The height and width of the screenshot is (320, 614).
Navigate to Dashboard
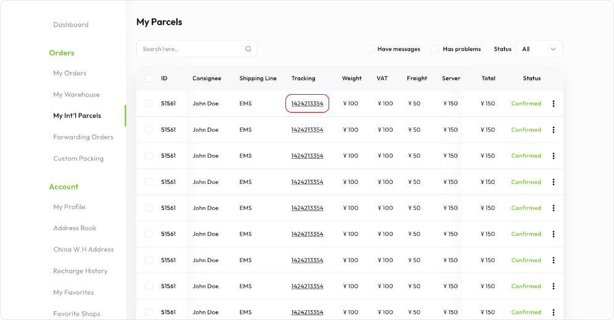(71, 25)
